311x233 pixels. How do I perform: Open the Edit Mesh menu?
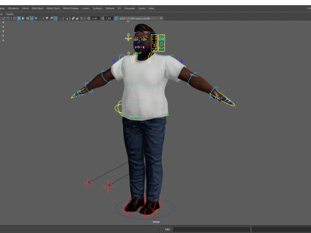click(x=38, y=8)
